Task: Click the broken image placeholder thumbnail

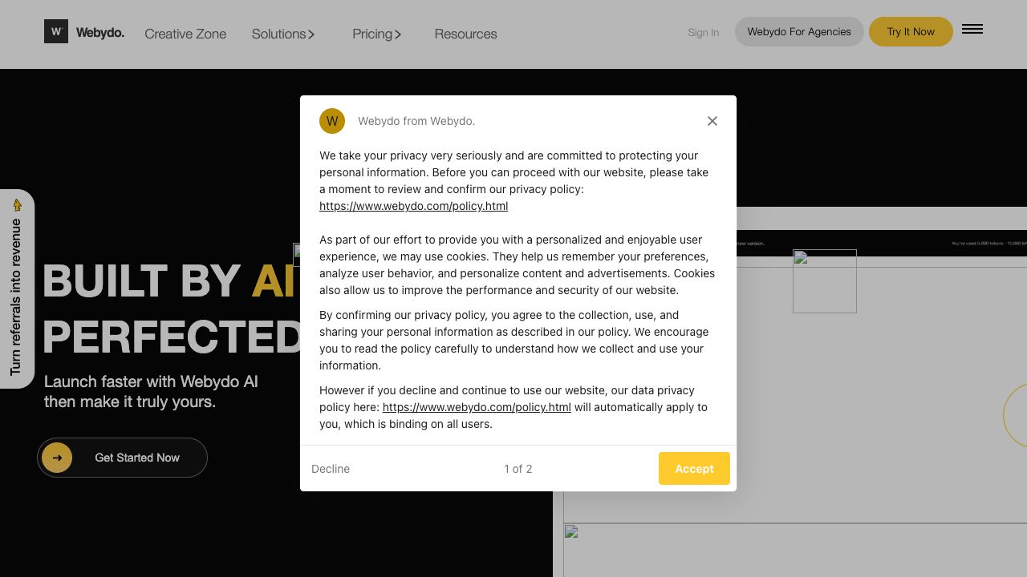Action: click(824, 281)
